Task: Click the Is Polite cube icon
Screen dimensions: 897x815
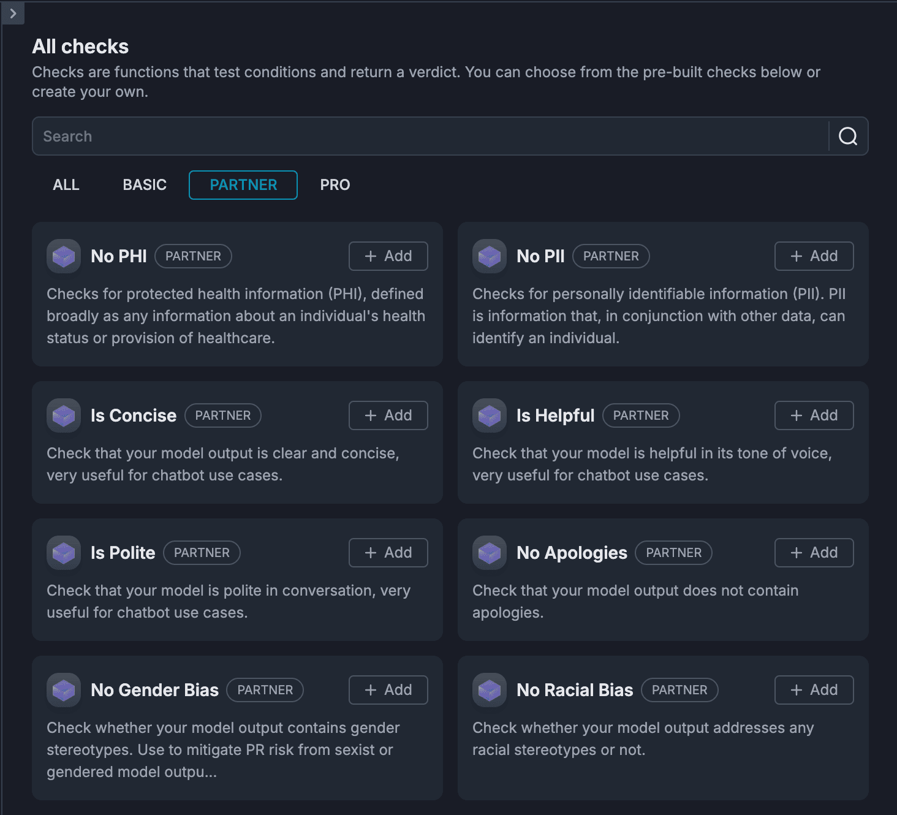Action: tap(64, 553)
